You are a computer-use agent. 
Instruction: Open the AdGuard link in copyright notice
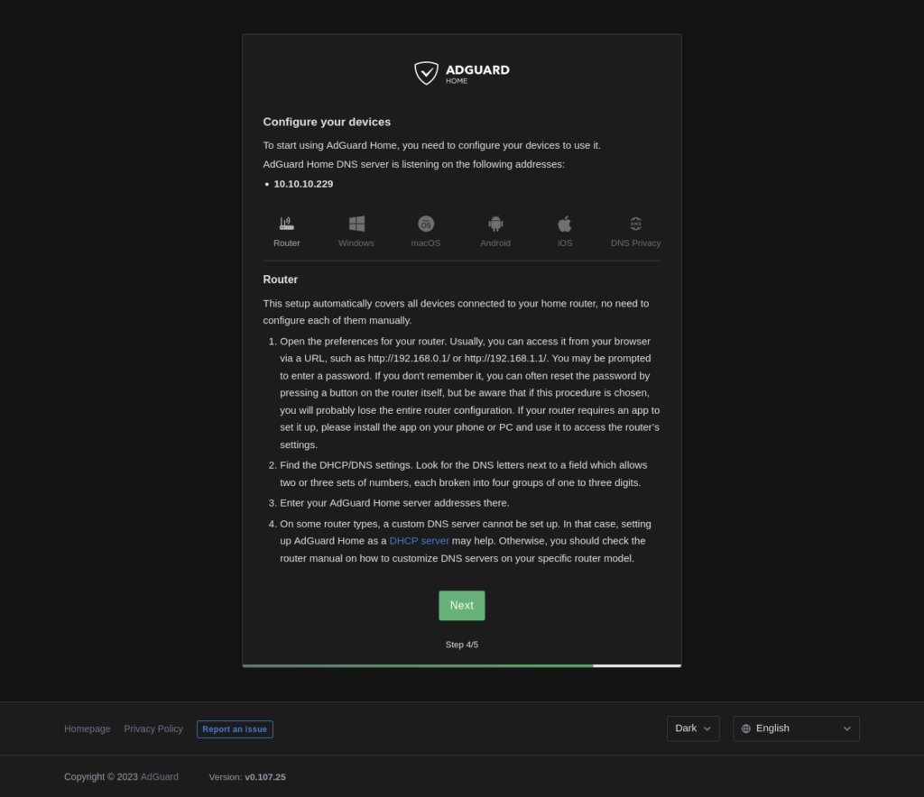160,777
